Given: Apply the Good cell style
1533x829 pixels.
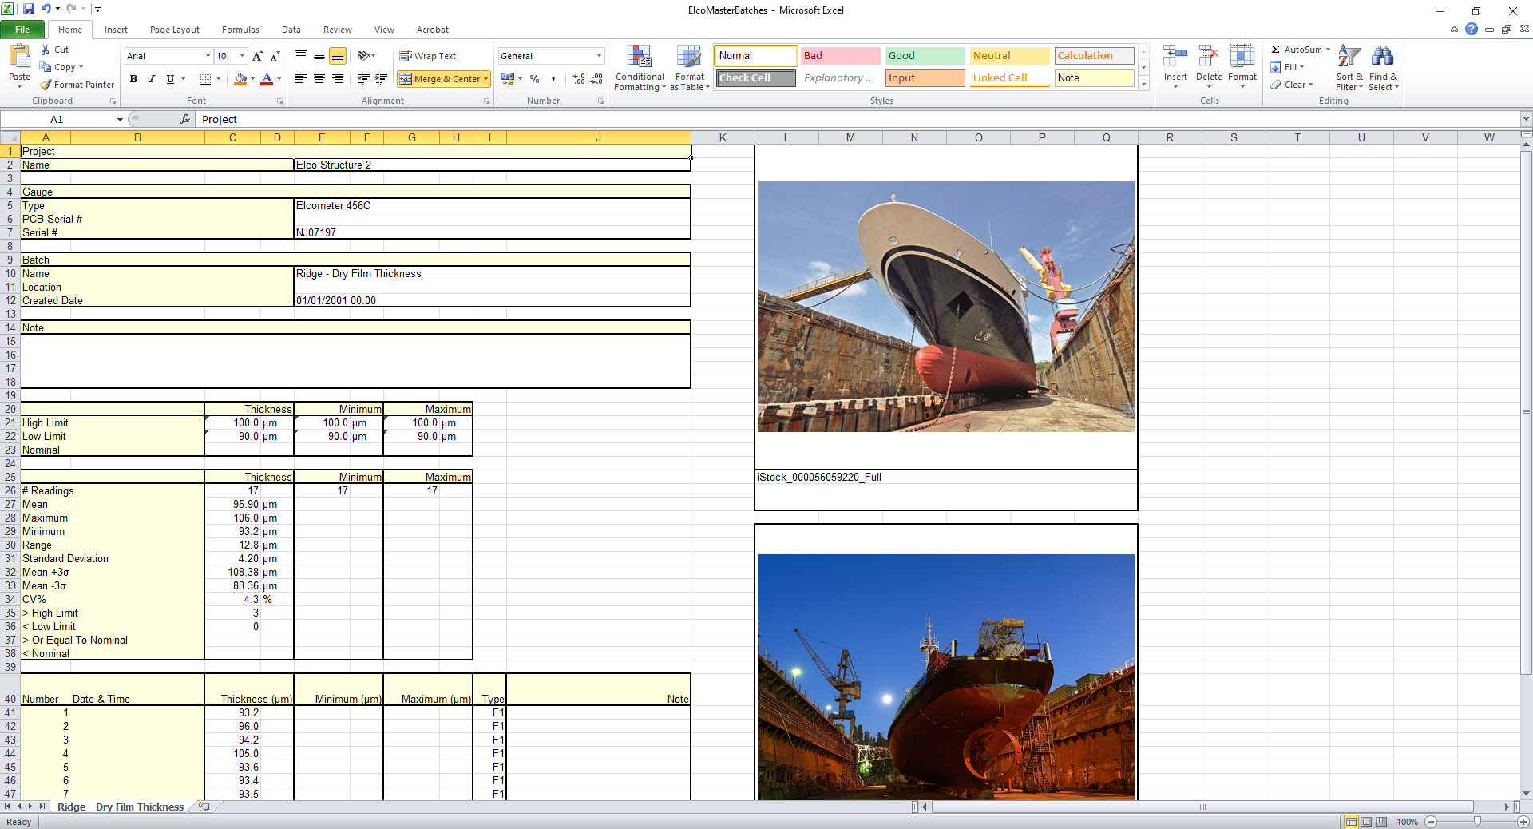Looking at the screenshot, I should tap(924, 56).
